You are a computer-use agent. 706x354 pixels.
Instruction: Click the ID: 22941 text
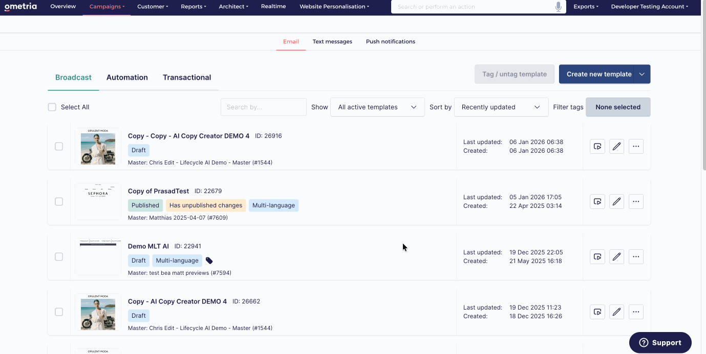pos(188,246)
